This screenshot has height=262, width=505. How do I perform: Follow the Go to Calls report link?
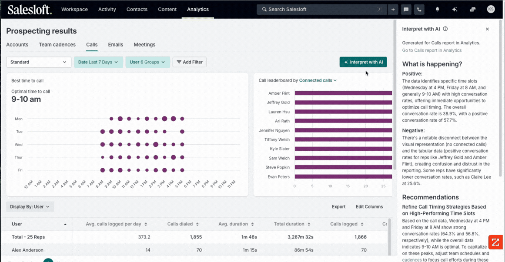[431, 50]
